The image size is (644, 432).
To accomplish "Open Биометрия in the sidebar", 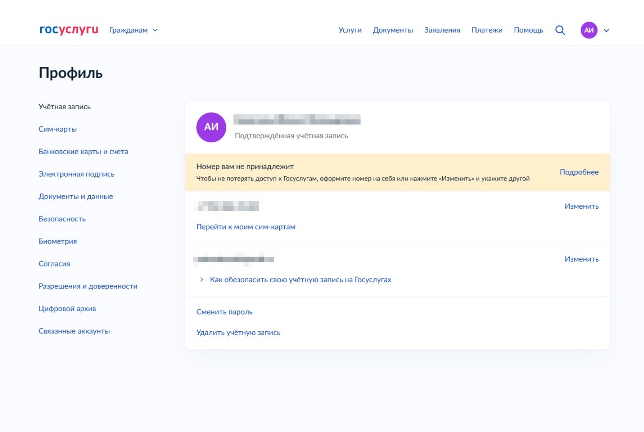I will [58, 241].
